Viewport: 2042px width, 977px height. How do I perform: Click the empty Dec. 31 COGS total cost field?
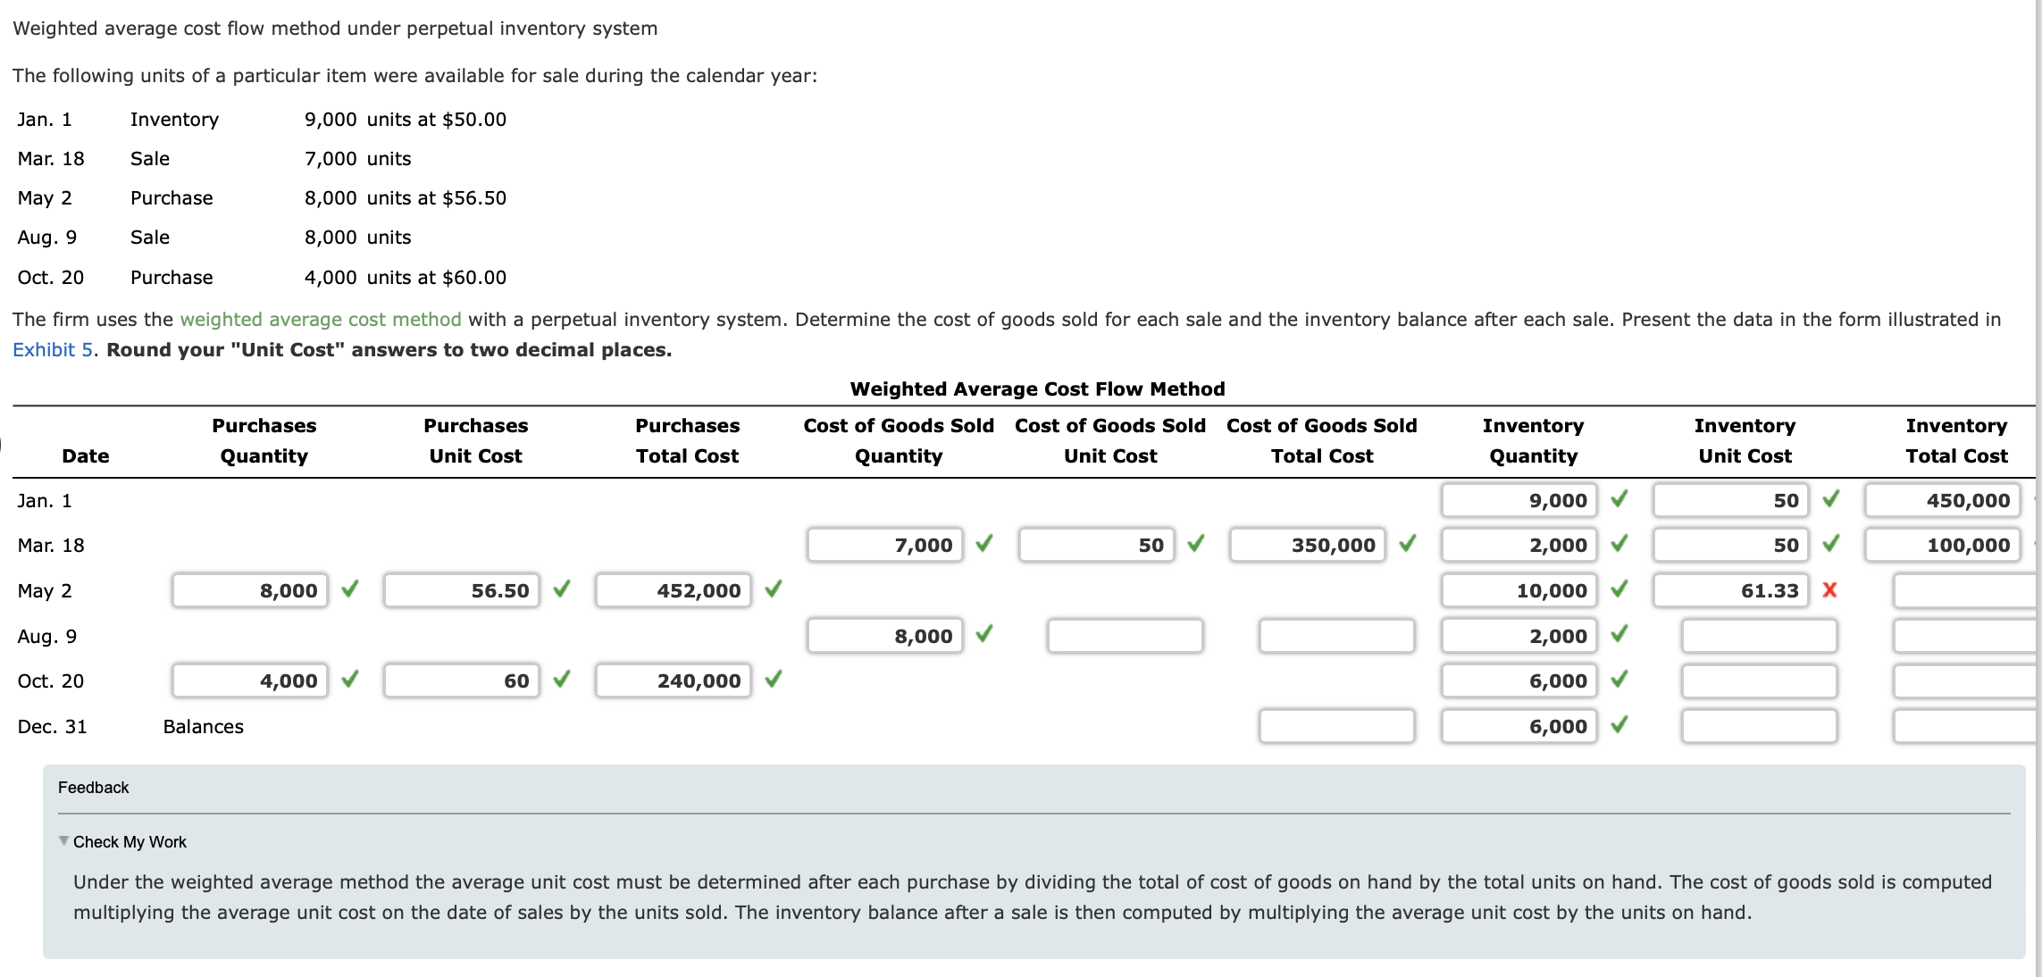point(1336,726)
